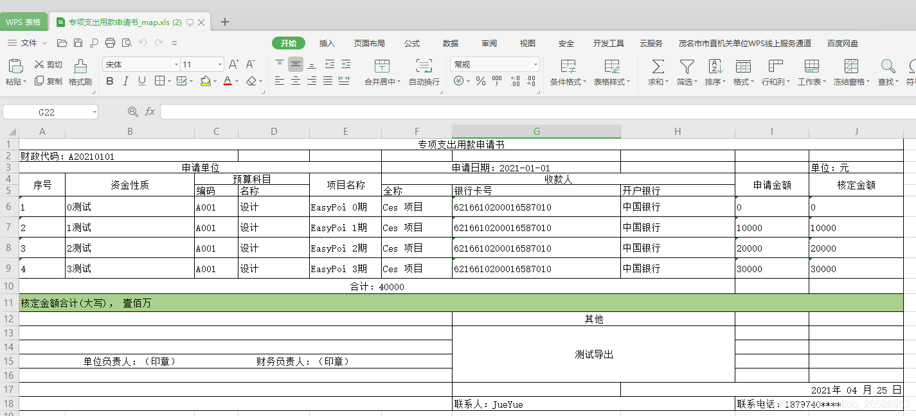Open the 百度网盘 ribbon tab
Image resolution: width=916 pixels, height=416 pixels.
[x=843, y=43]
